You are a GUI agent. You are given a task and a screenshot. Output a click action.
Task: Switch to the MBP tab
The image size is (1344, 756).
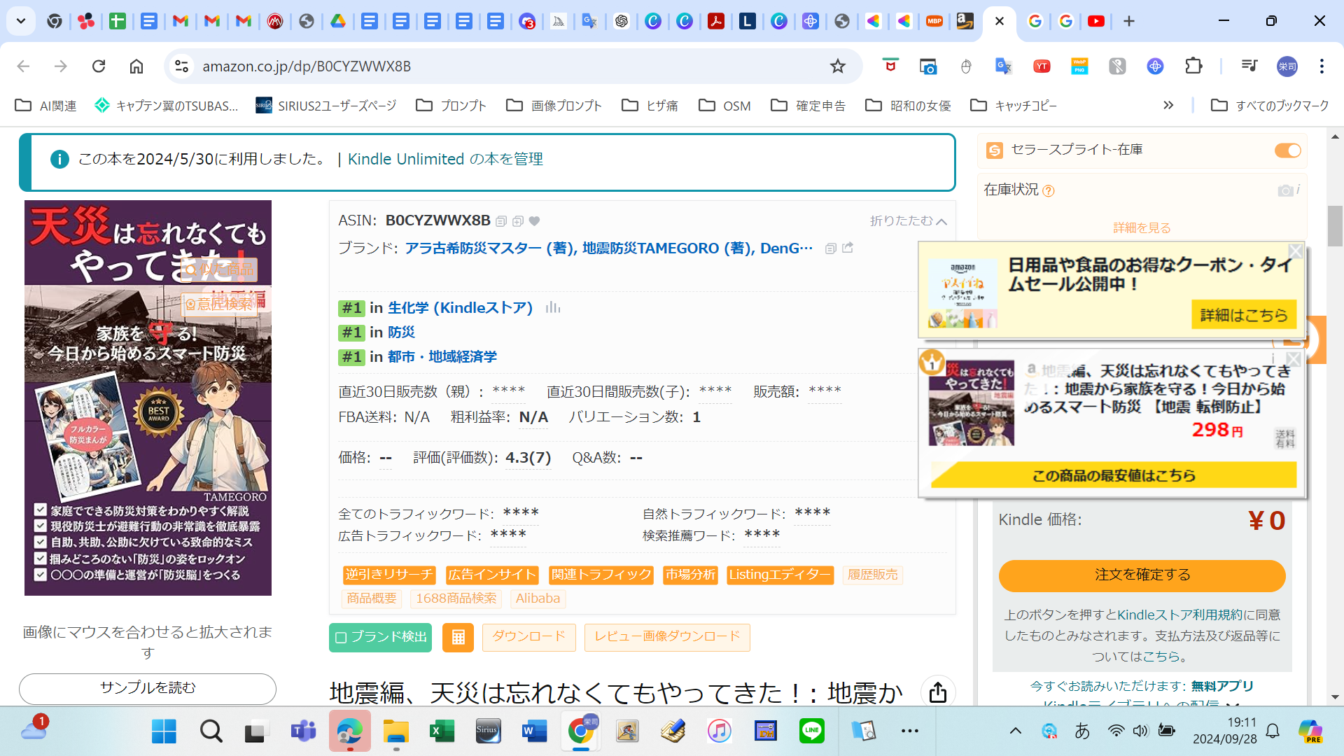934,21
